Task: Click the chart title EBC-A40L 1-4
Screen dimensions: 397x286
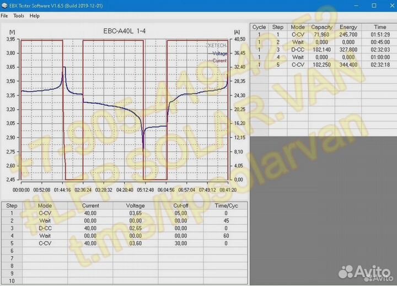Action: [124, 31]
